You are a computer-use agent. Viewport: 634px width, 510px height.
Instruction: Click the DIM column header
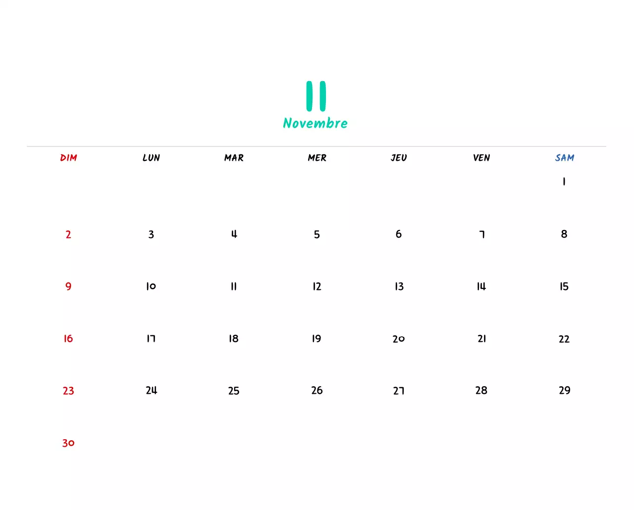(x=68, y=158)
